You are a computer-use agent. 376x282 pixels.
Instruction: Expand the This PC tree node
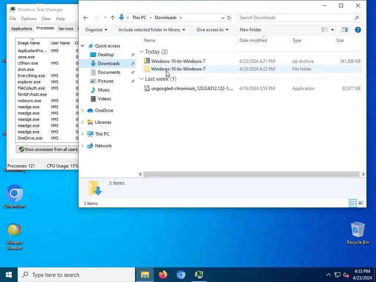[83, 134]
